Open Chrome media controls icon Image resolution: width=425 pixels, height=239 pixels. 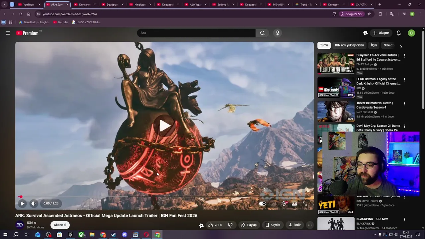click(x=404, y=14)
